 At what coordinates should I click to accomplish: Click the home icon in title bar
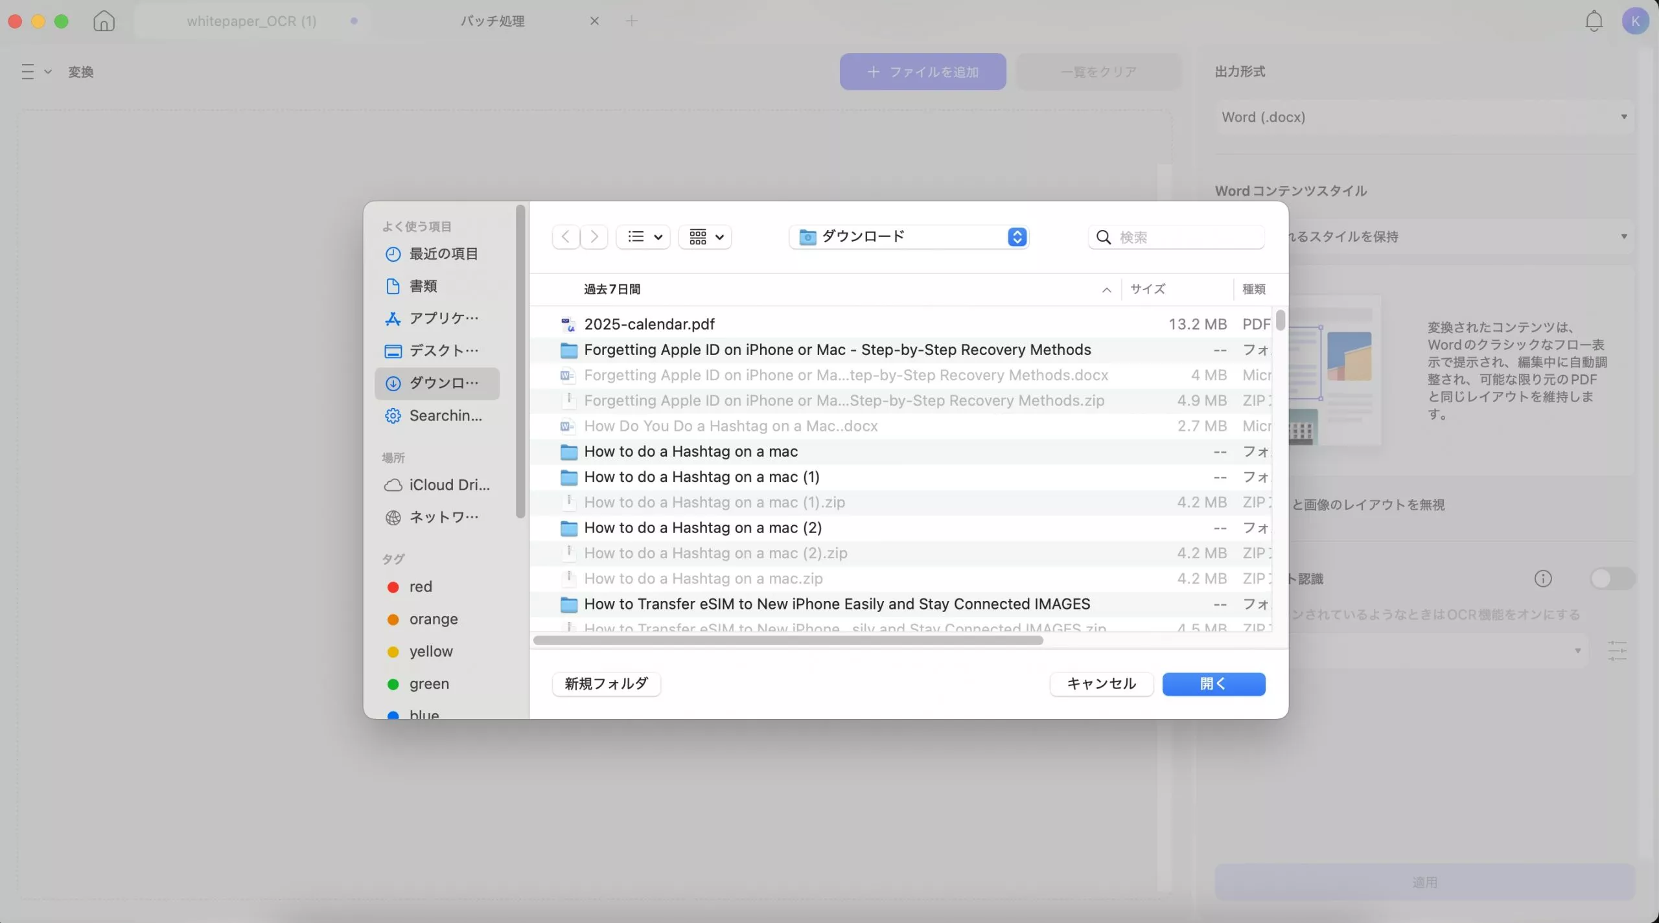click(104, 21)
